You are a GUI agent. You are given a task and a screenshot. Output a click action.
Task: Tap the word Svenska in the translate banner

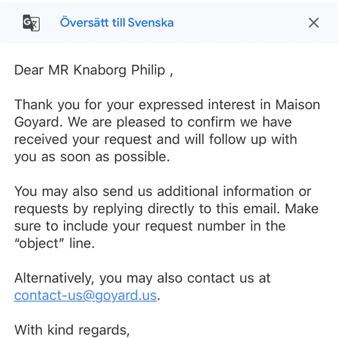151,23
